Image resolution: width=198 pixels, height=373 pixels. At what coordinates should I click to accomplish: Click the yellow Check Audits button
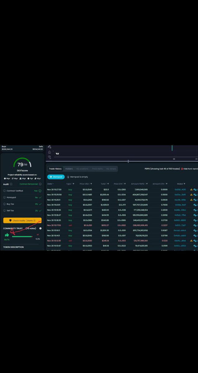(22, 220)
